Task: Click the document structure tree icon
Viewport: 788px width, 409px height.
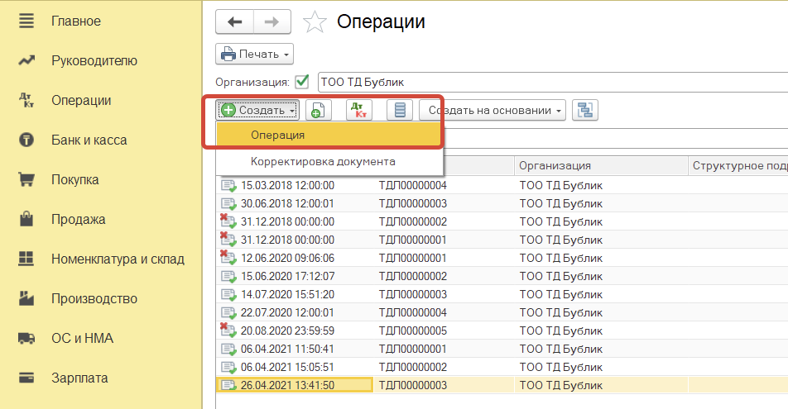Action: tap(586, 110)
